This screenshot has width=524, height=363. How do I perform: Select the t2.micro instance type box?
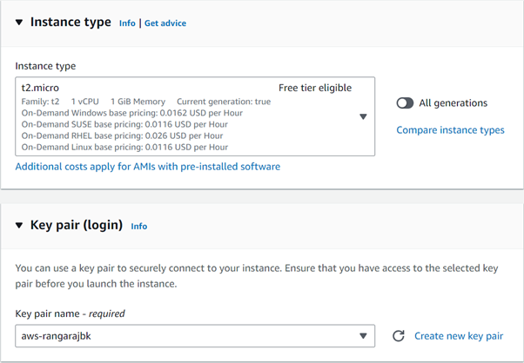(195, 116)
